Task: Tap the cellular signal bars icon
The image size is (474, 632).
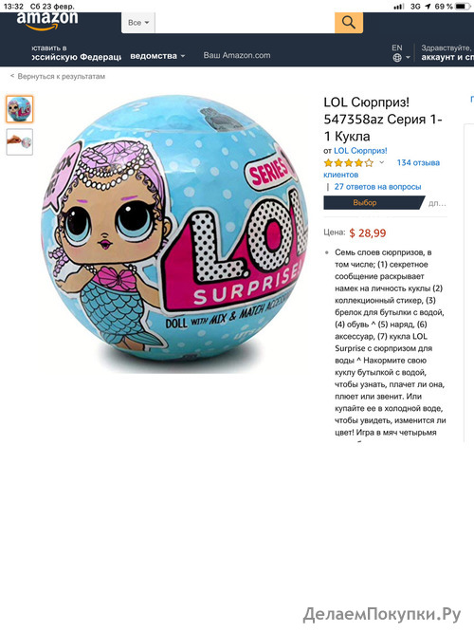Action: point(398,6)
